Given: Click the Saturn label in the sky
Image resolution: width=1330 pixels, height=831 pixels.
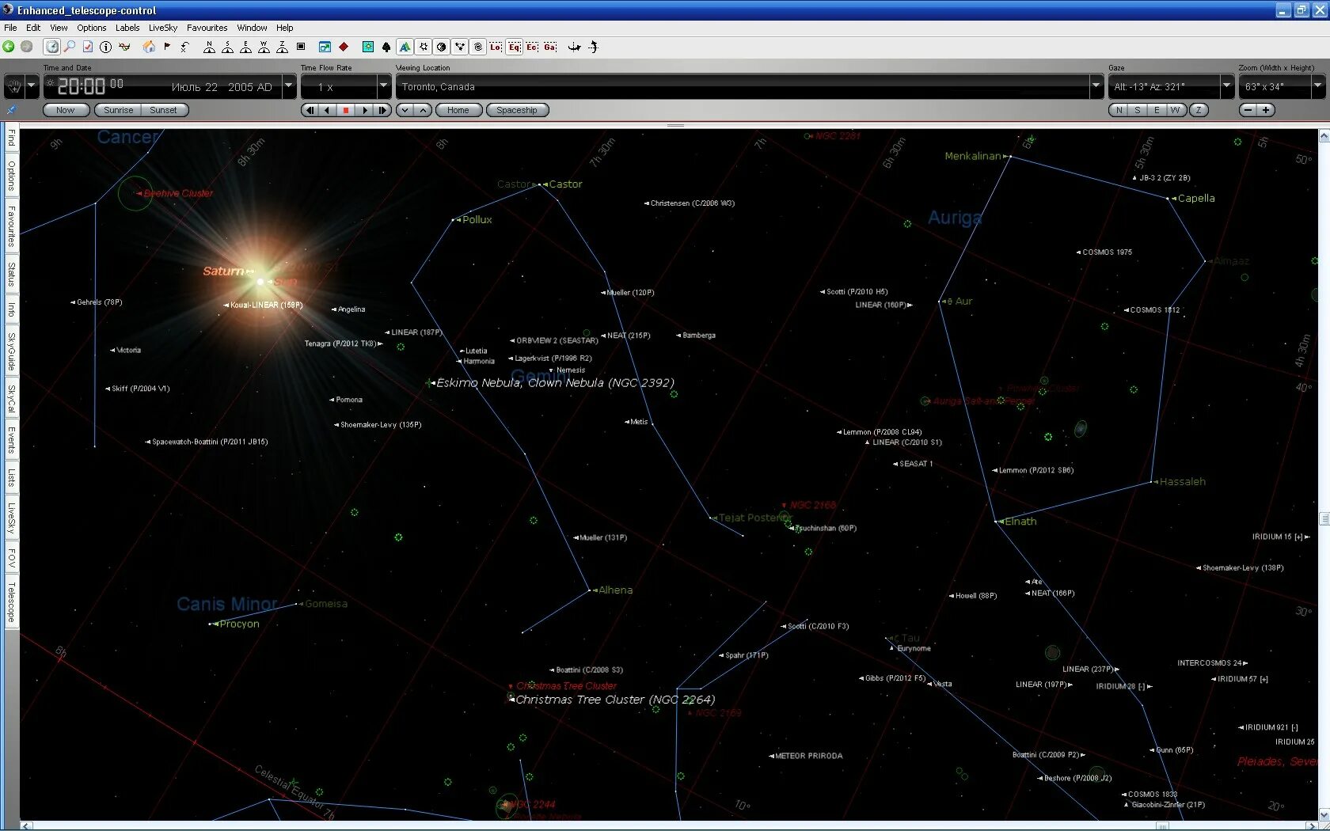Looking at the screenshot, I should [224, 271].
